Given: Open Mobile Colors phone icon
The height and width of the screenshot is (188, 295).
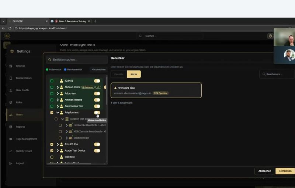Looking at the screenshot, I should click(11, 78).
